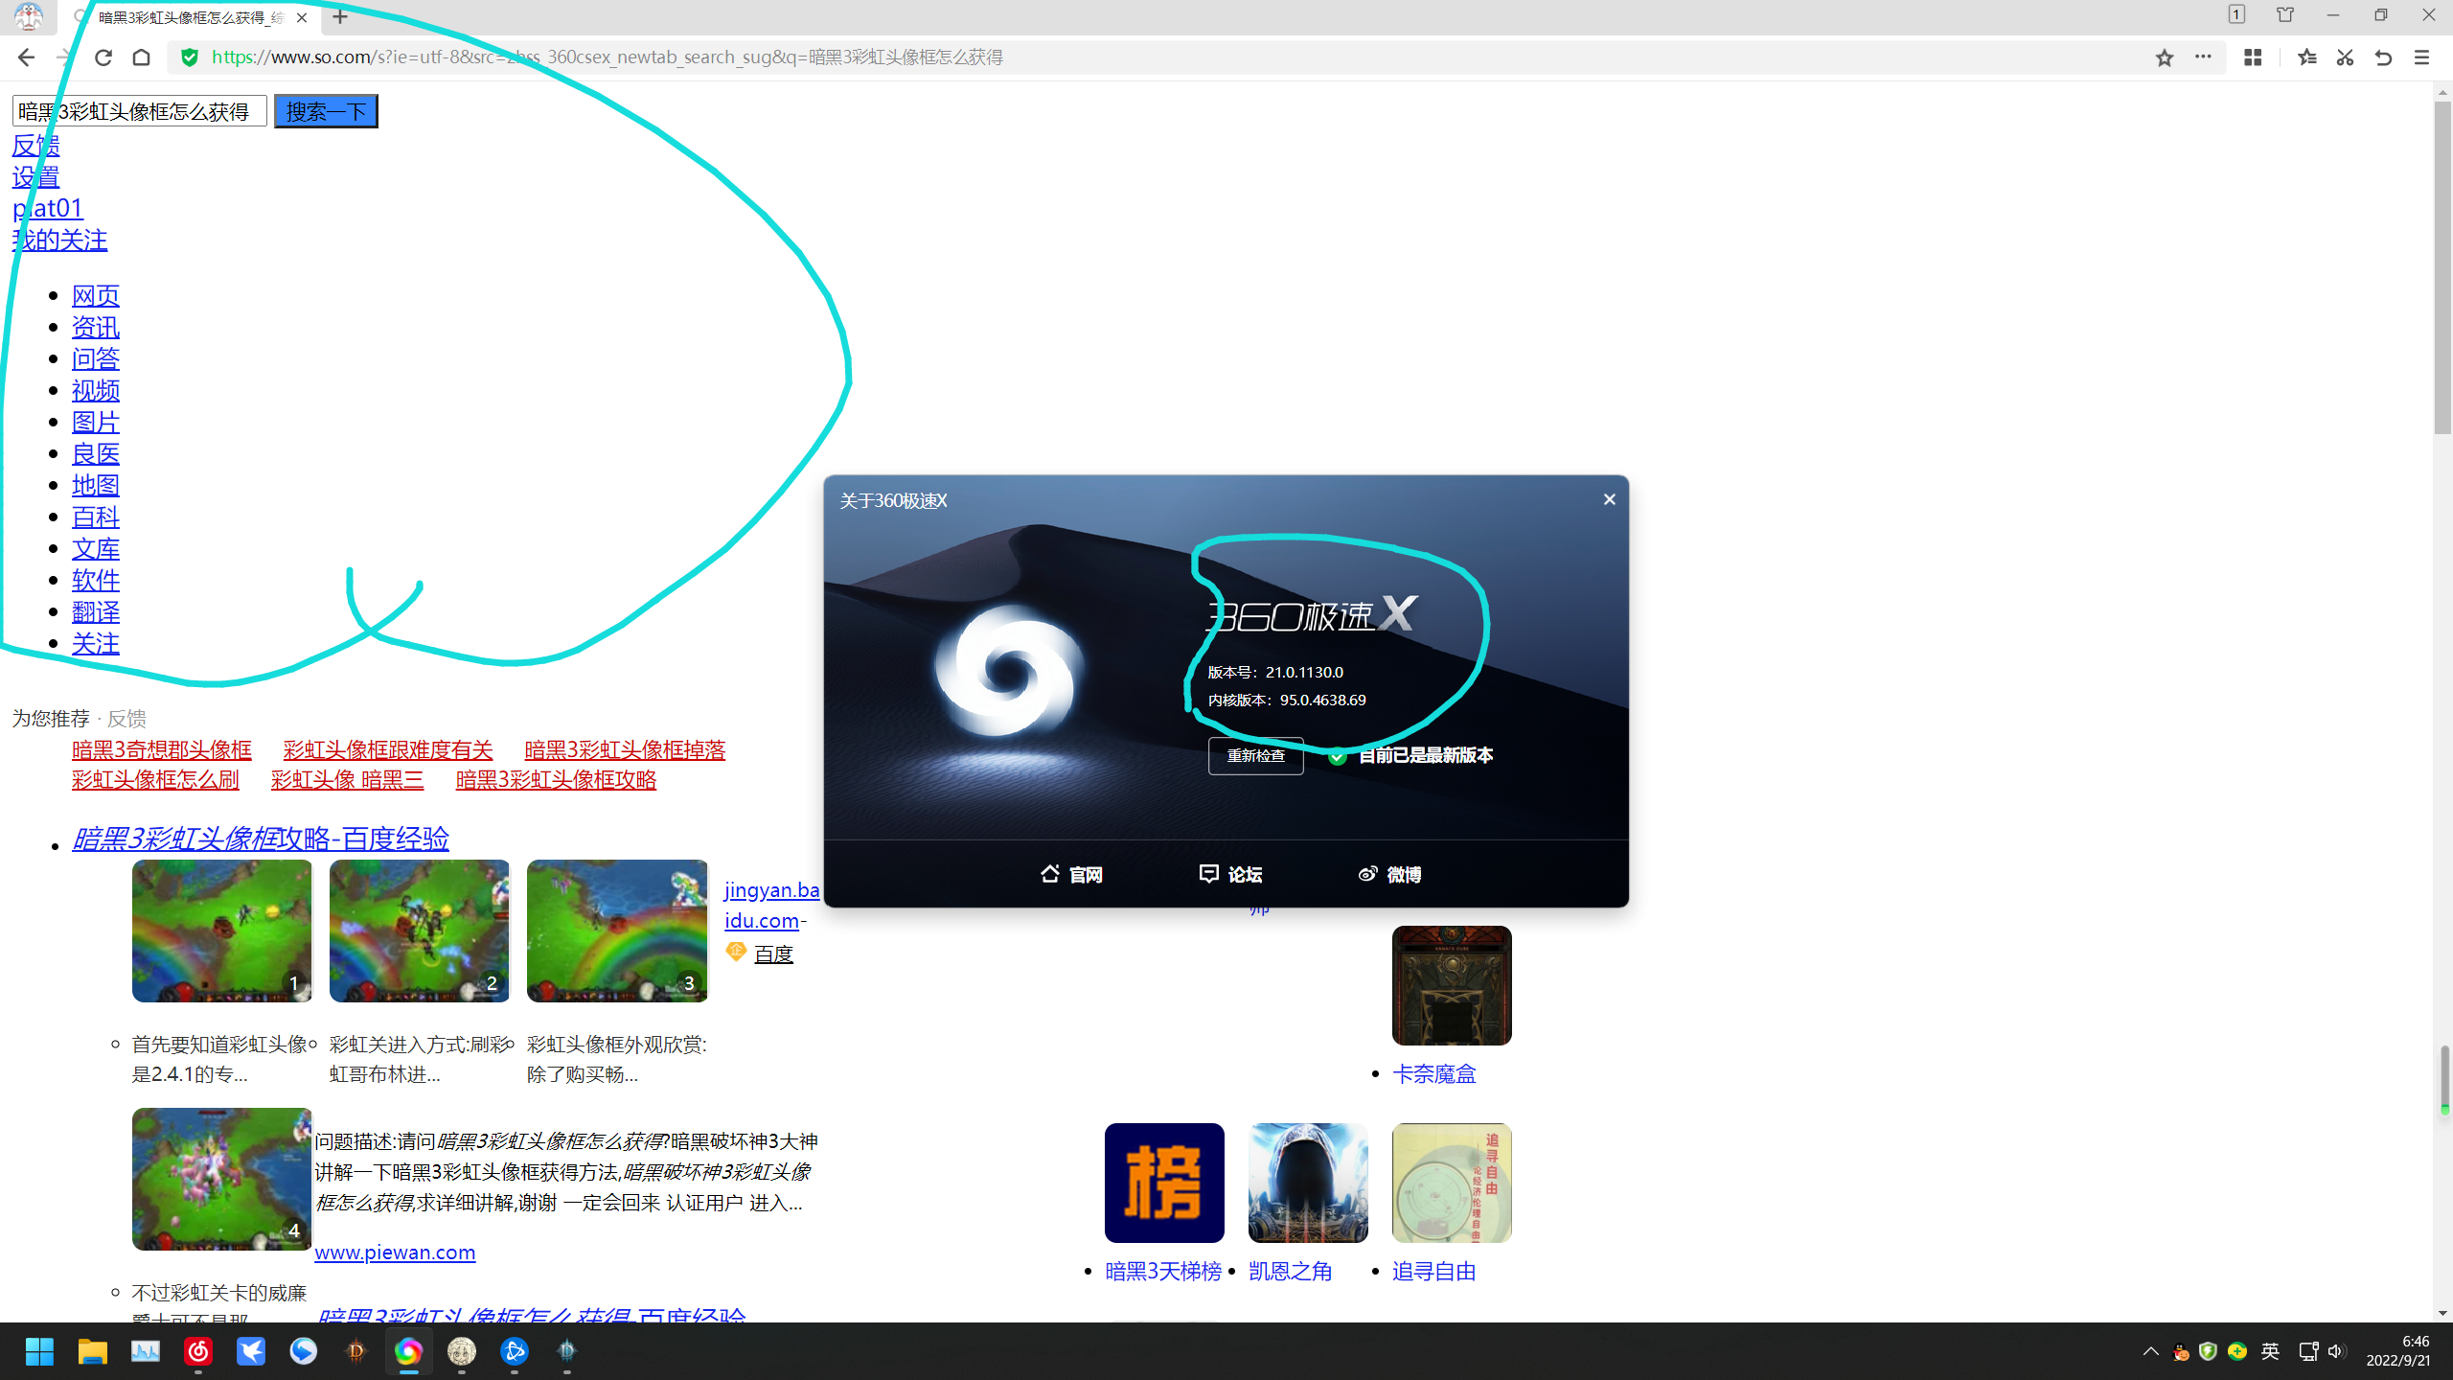The width and height of the screenshot is (2453, 1380).
Task: Open NetEase Cloud Music from taskbar
Action: click(x=198, y=1351)
